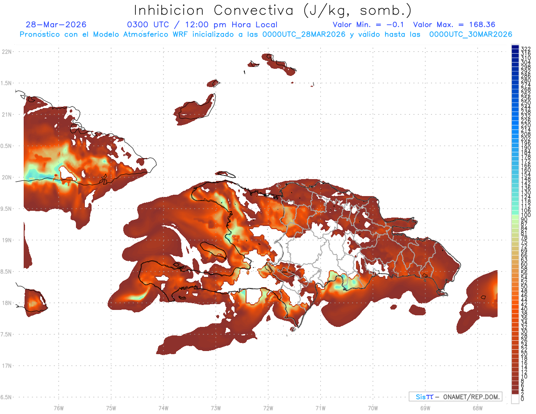Click the 18N latitude axis label

(6, 303)
